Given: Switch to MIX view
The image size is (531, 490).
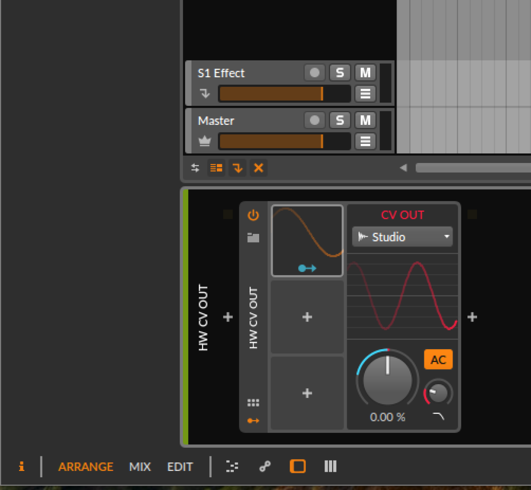Looking at the screenshot, I should pos(140,467).
